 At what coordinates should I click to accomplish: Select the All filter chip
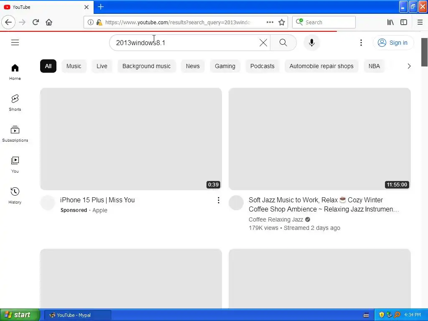click(x=48, y=66)
